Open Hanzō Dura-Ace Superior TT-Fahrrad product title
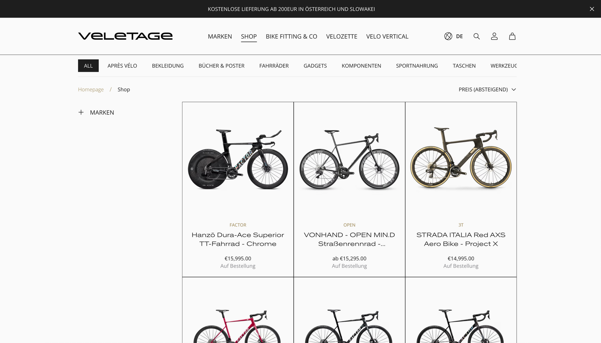The width and height of the screenshot is (601, 343). [x=238, y=239]
